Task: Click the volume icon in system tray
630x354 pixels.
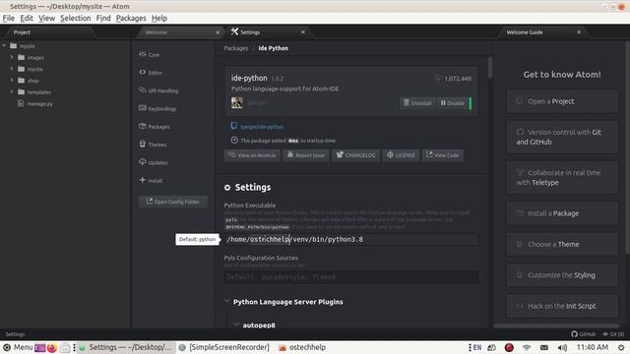Action: [562, 347]
